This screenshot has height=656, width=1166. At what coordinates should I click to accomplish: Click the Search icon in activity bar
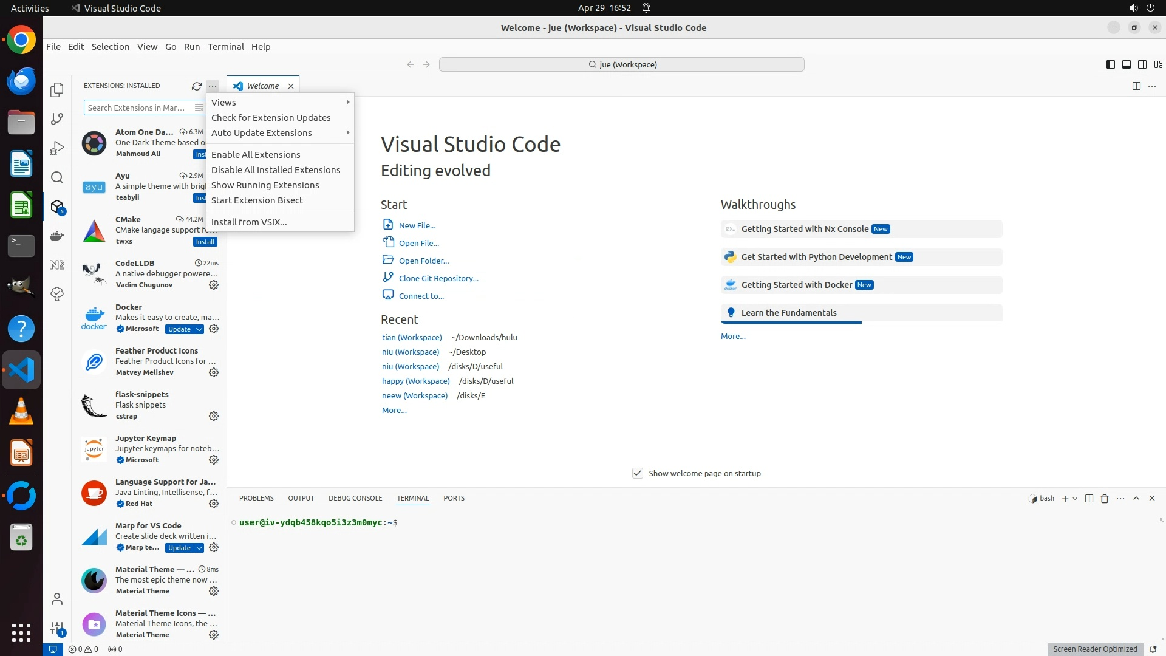coord(57,177)
